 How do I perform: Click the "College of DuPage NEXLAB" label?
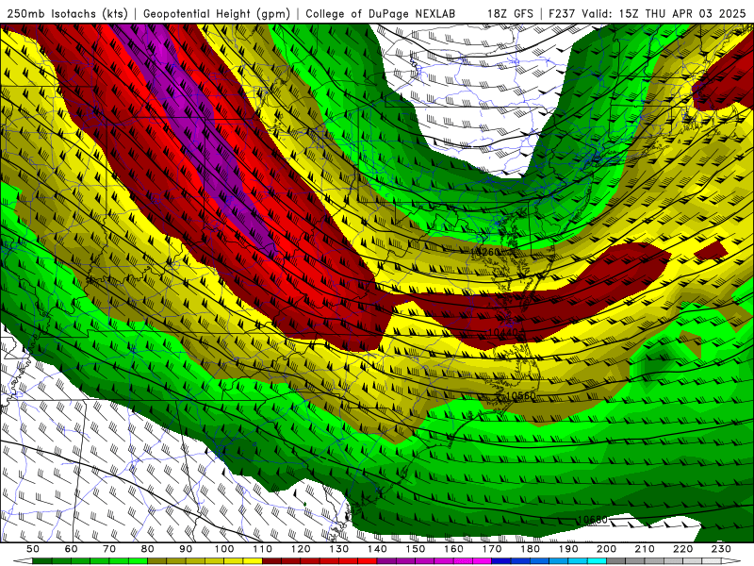click(381, 14)
